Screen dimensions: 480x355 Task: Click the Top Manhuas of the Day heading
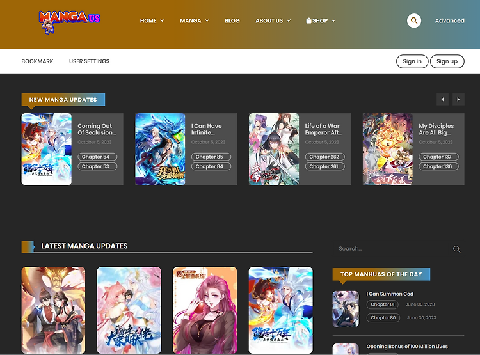(x=381, y=274)
